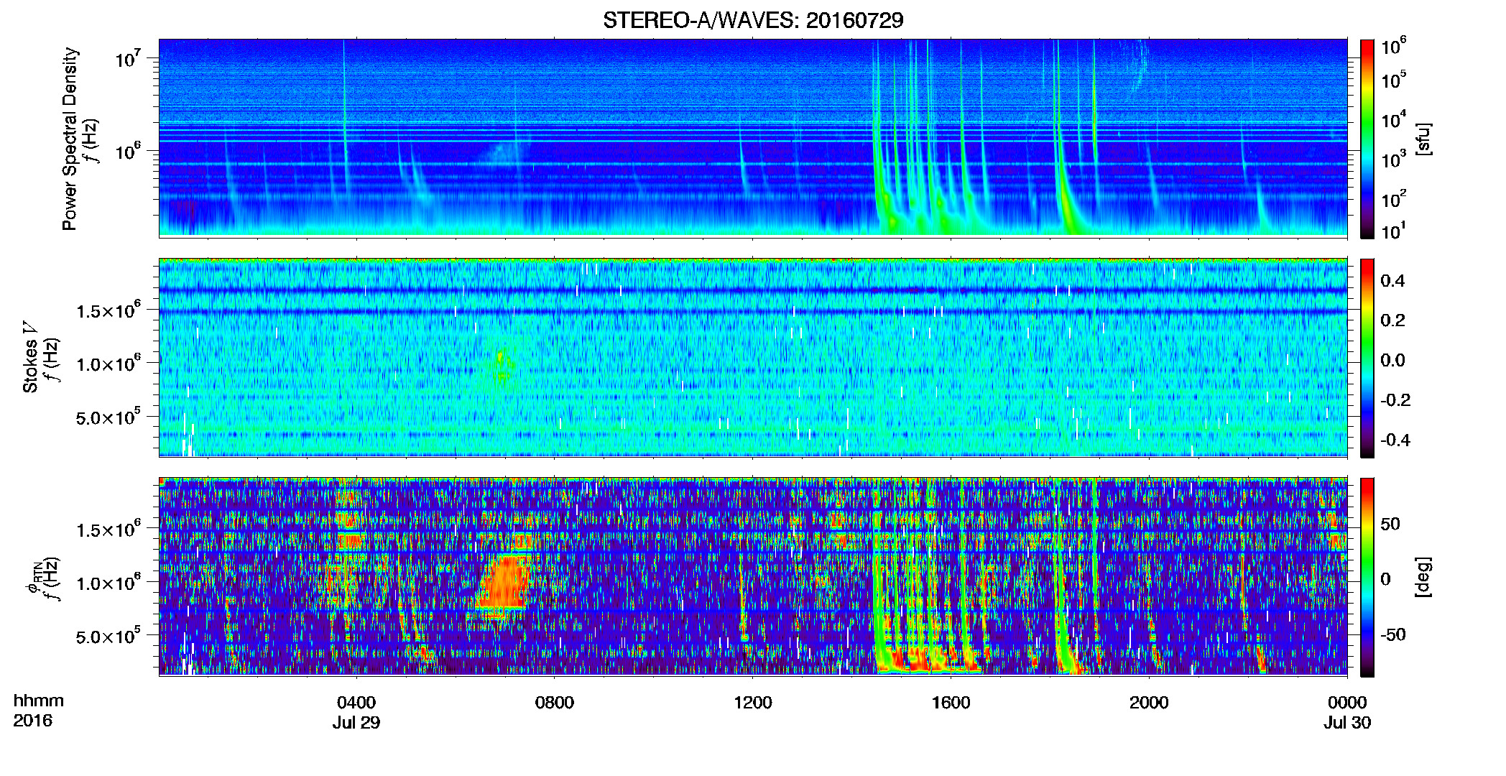The width and height of the screenshot is (1506, 776).
Task: Click the -50 value on angle colorbar
Action: (x=1393, y=634)
